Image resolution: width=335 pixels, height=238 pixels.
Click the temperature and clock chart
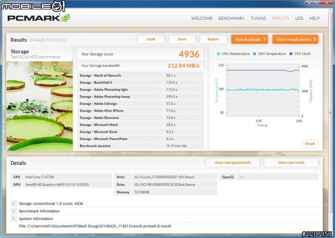coord(263,90)
